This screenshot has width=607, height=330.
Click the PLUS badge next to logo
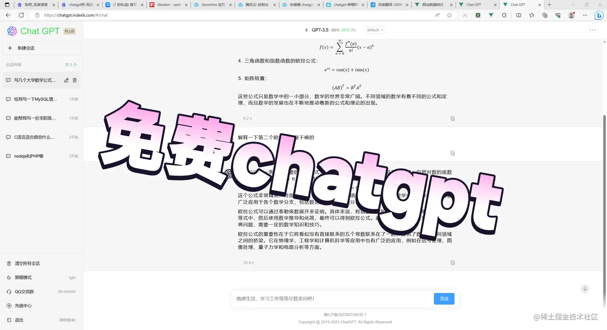(x=69, y=31)
